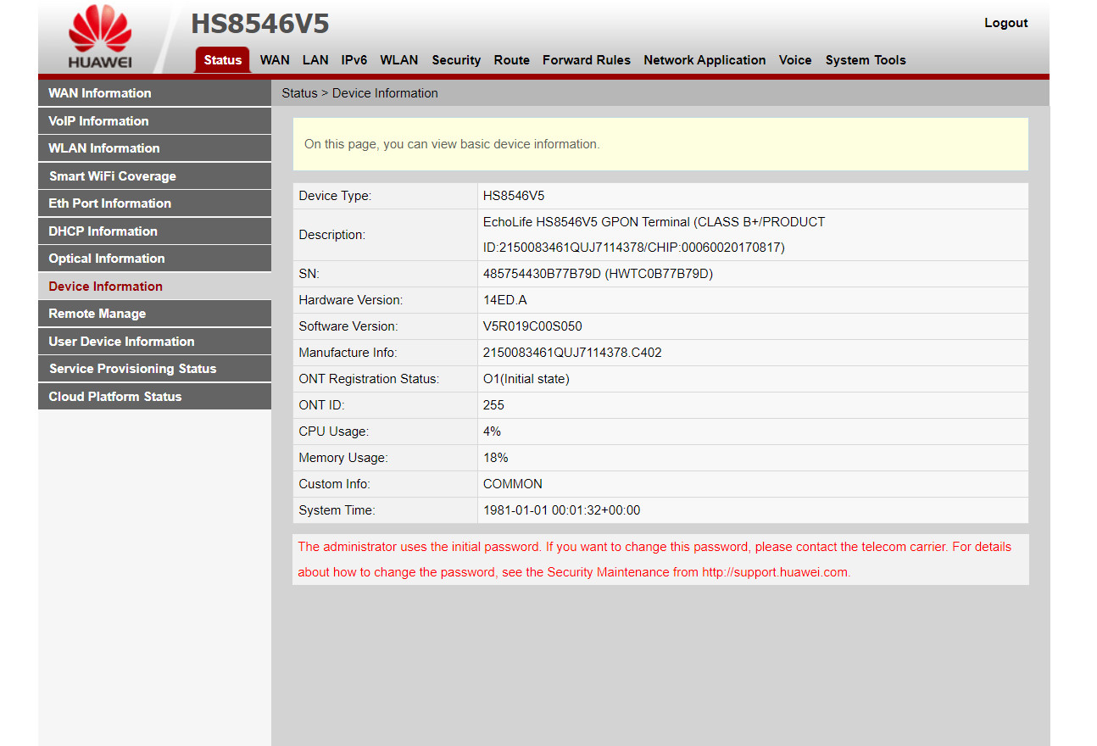
Task: Switch to the WAN tab
Action: coord(275,60)
